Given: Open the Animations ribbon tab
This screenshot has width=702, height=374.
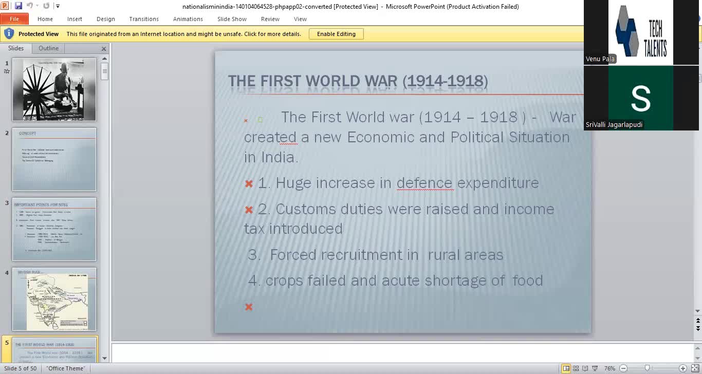Looking at the screenshot, I should tap(188, 19).
